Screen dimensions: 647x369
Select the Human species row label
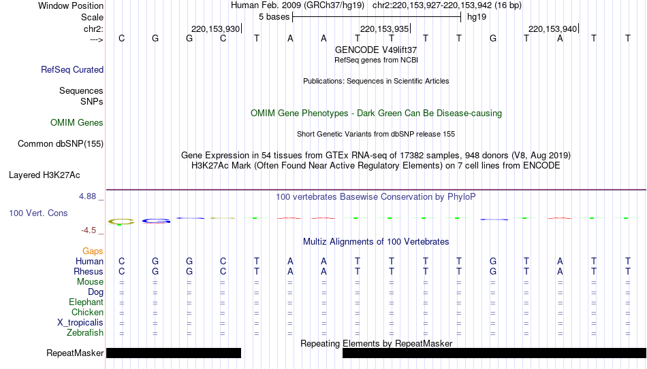[x=89, y=261]
